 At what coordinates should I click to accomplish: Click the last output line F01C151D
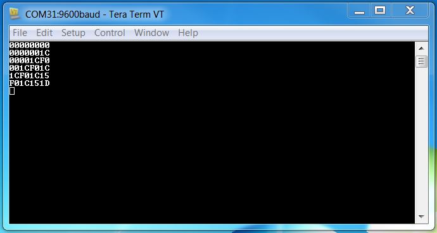pyautogui.click(x=30, y=83)
